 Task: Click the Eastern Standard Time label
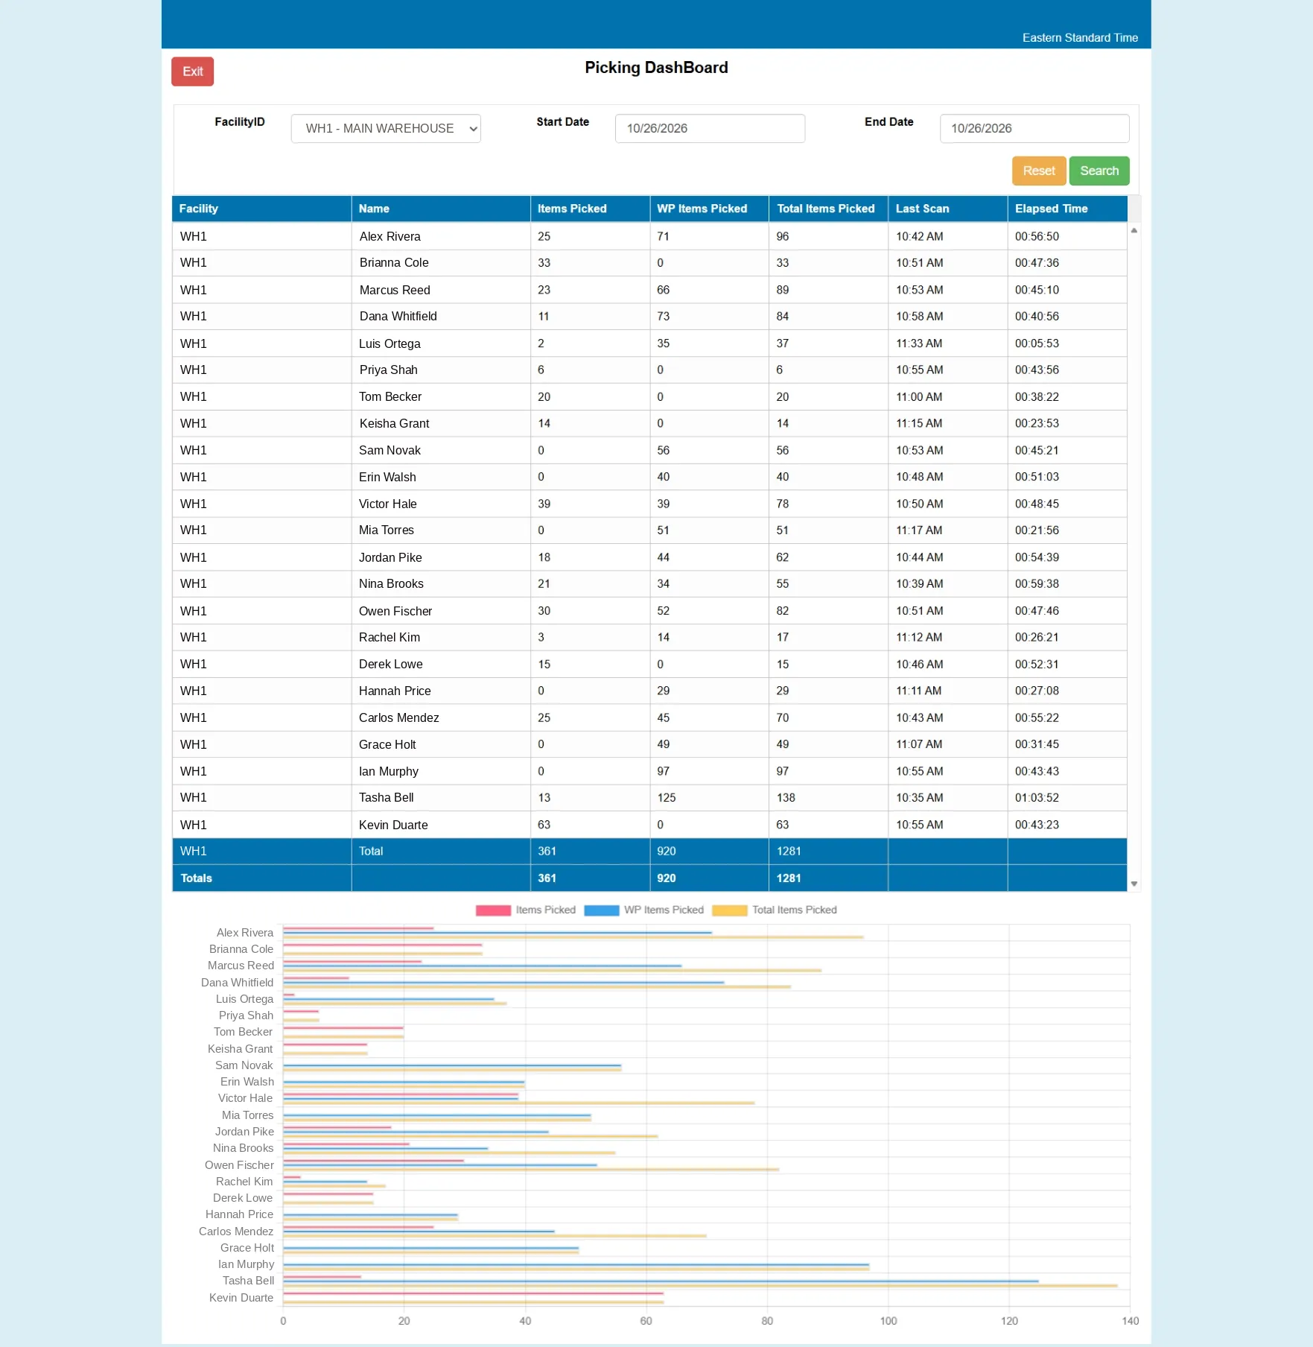click(1080, 37)
